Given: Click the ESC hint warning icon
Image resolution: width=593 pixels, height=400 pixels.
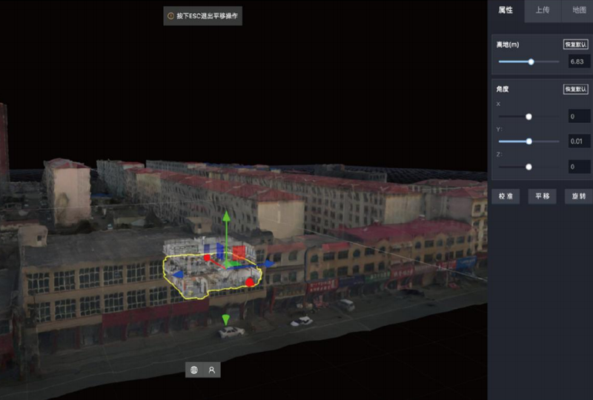Looking at the screenshot, I should point(171,16).
